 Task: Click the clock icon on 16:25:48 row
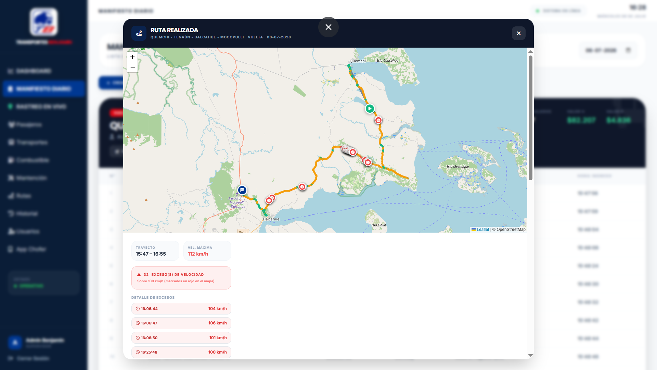[x=138, y=352]
